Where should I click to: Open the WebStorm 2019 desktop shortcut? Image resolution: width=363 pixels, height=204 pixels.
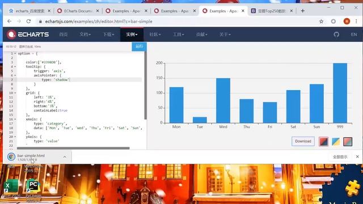33,168
